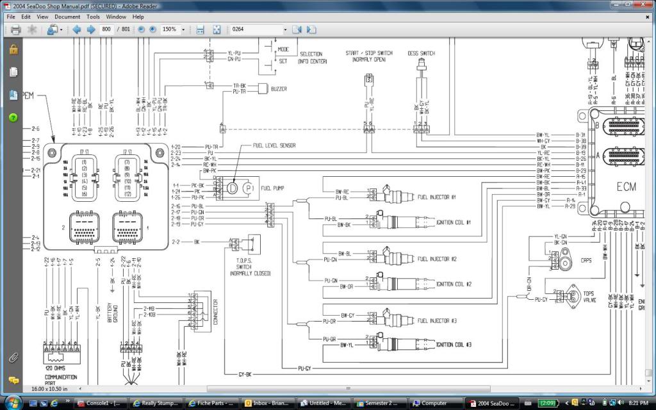Open the Pages panel icon in the sidebar

[13, 72]
